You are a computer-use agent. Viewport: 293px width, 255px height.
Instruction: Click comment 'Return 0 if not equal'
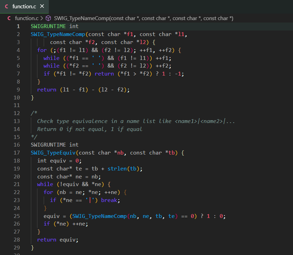(72, 129)
